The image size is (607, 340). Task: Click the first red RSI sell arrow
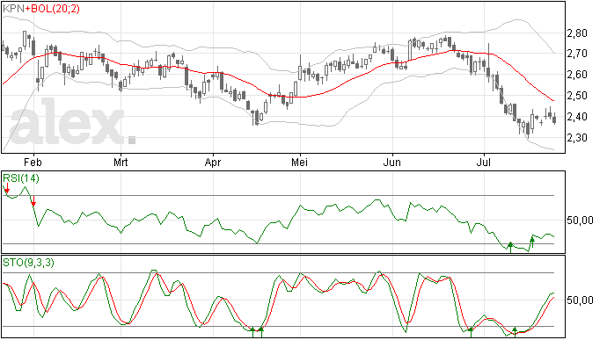(7, 188)
